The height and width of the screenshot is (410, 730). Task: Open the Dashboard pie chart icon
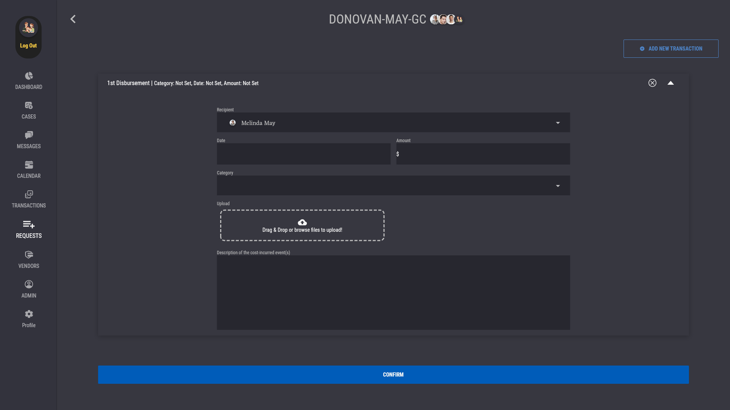click(29, 76)
